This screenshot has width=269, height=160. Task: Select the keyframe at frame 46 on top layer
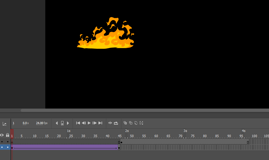tap(122, 142)
